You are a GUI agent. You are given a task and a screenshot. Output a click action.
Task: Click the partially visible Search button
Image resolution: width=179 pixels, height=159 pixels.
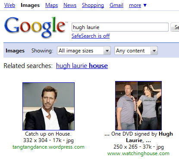pos(175,27)
